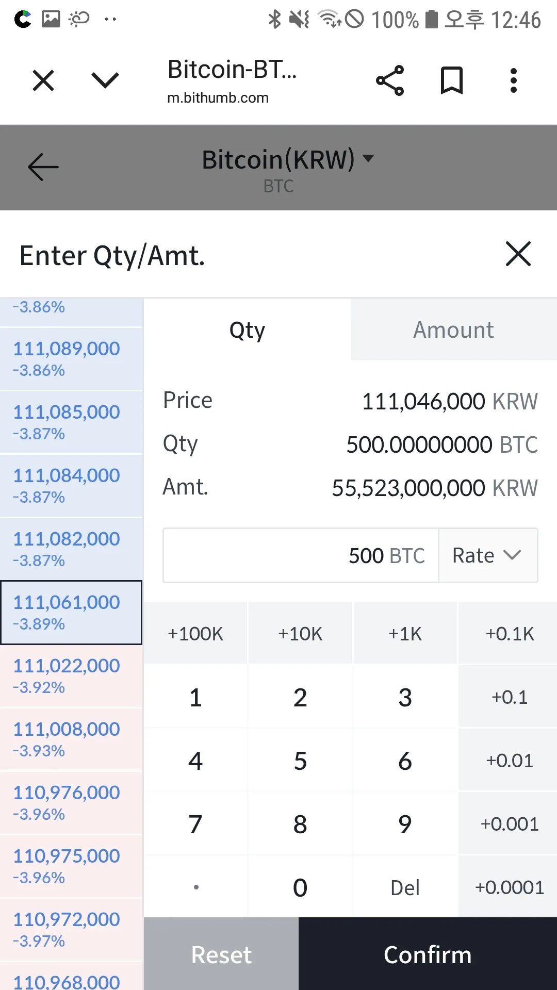
Task: Tap the 500 BTC quantity input field
Action: click(301, 555)
